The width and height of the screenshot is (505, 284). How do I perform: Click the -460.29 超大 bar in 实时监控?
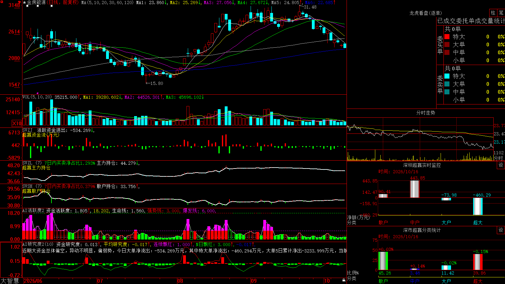(x=478, y=206)
